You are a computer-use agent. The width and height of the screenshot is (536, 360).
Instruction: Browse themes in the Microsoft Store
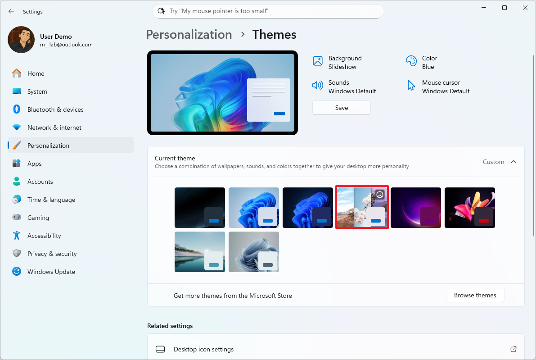[475, 295]
